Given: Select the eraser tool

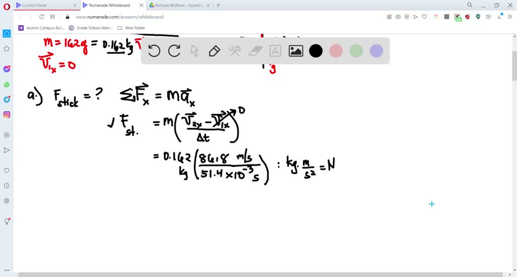Looking at the screenshot, I should [255, 51].
